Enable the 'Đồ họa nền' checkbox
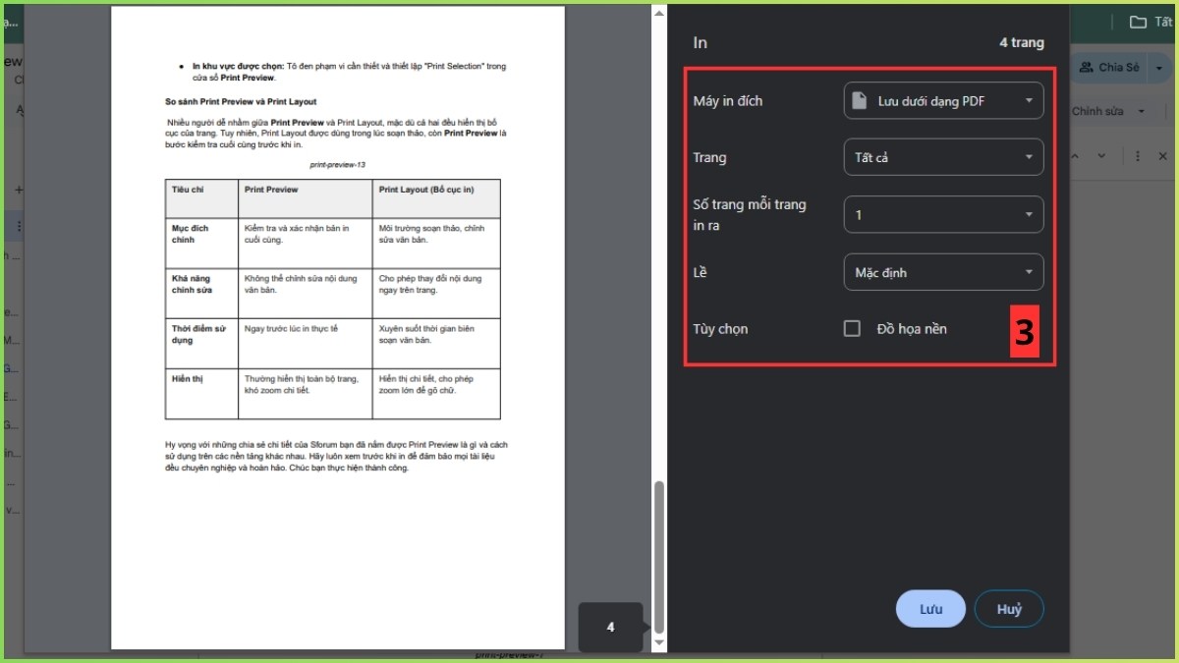Image resolution: width=1179 pixels, height=663 pixels. [x=852, y=328]
